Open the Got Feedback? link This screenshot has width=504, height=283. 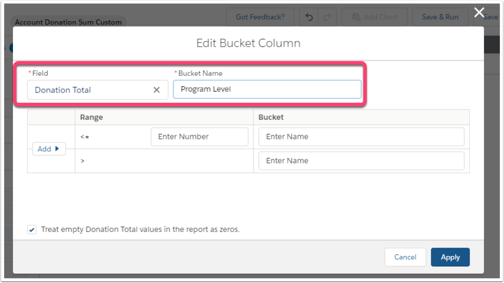pos(260,17)
